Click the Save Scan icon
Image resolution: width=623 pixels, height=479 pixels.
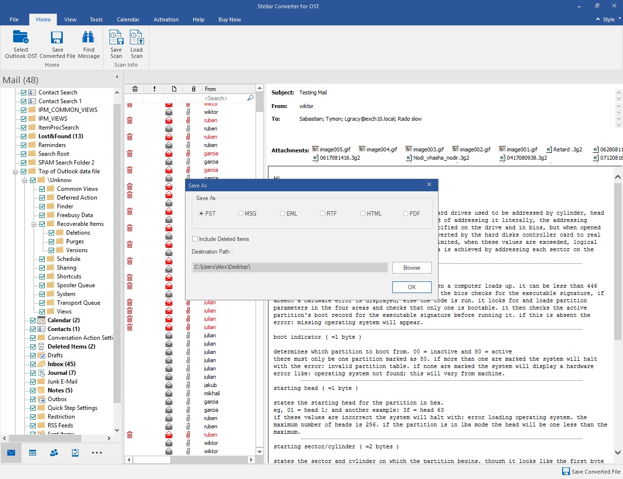click(116, 38)
